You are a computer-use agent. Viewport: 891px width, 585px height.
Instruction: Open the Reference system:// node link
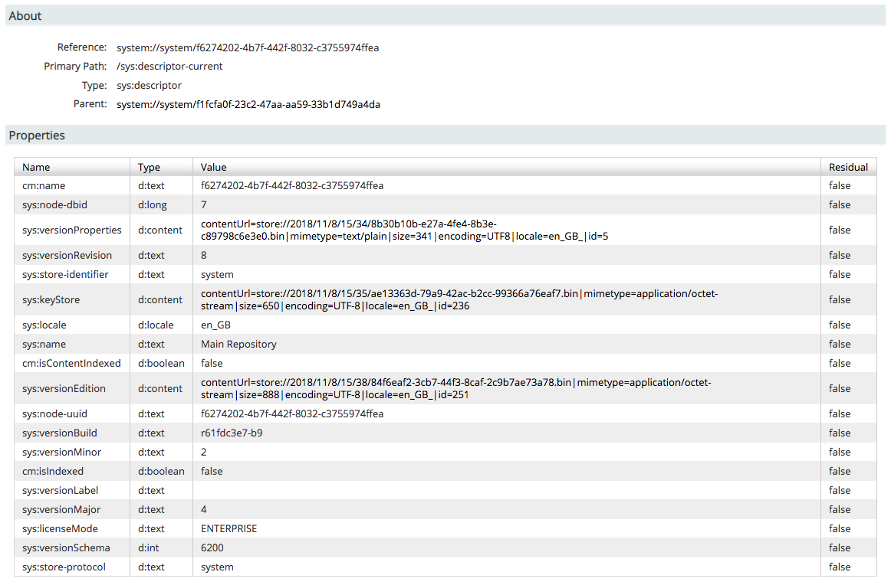248,47
